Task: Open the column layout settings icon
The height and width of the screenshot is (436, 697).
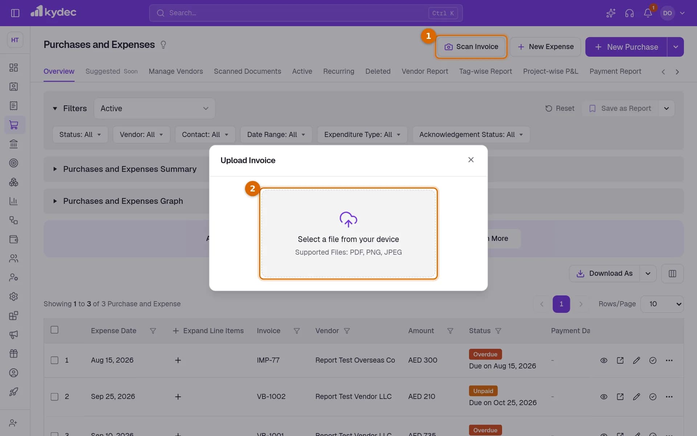Action: coord(672,273)
